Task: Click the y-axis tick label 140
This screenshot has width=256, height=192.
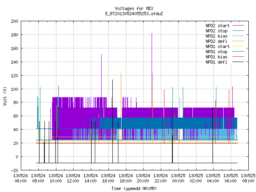Action: tap(15, 62)
